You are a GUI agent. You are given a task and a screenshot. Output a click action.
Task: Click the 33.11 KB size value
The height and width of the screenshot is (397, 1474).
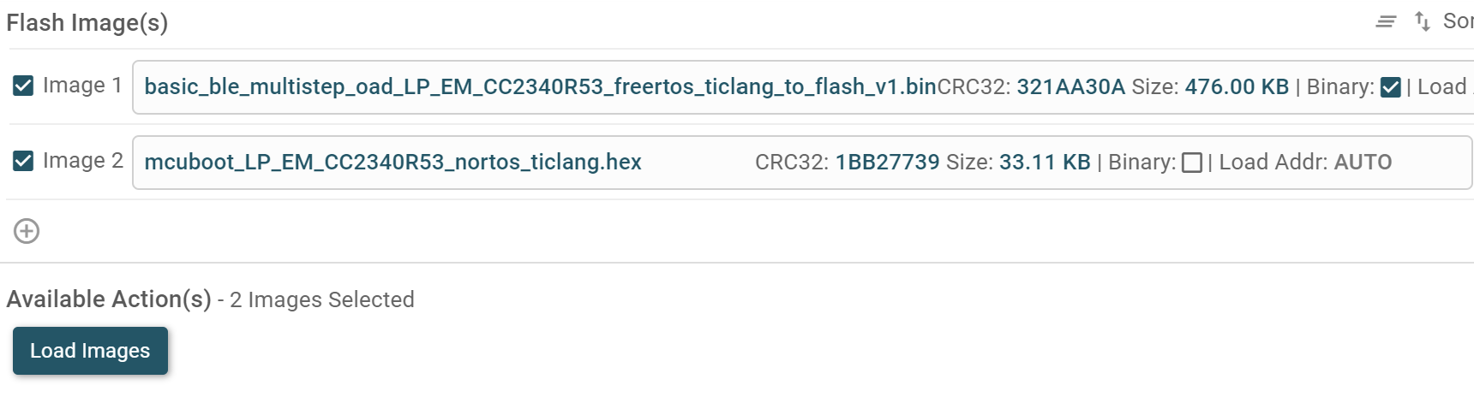(1045, 162)
